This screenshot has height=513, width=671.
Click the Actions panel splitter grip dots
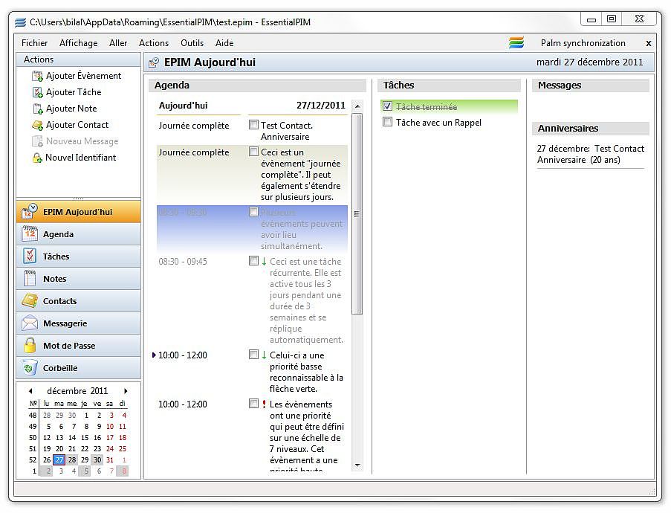78,199
